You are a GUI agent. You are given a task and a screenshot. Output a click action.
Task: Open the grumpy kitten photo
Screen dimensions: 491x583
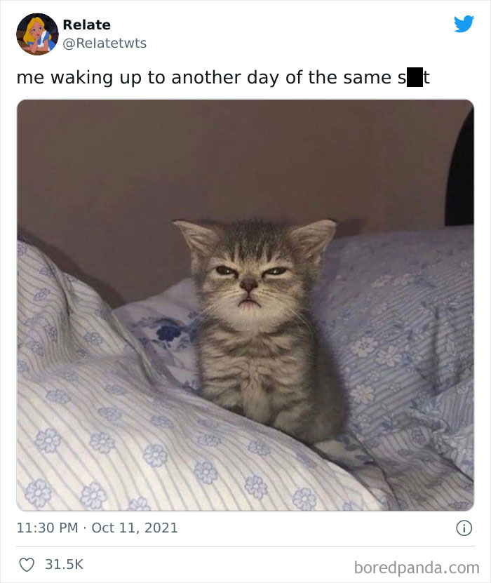(245, 305)
